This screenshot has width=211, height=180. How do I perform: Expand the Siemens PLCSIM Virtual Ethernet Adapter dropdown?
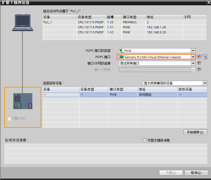[x=193, y=57]
